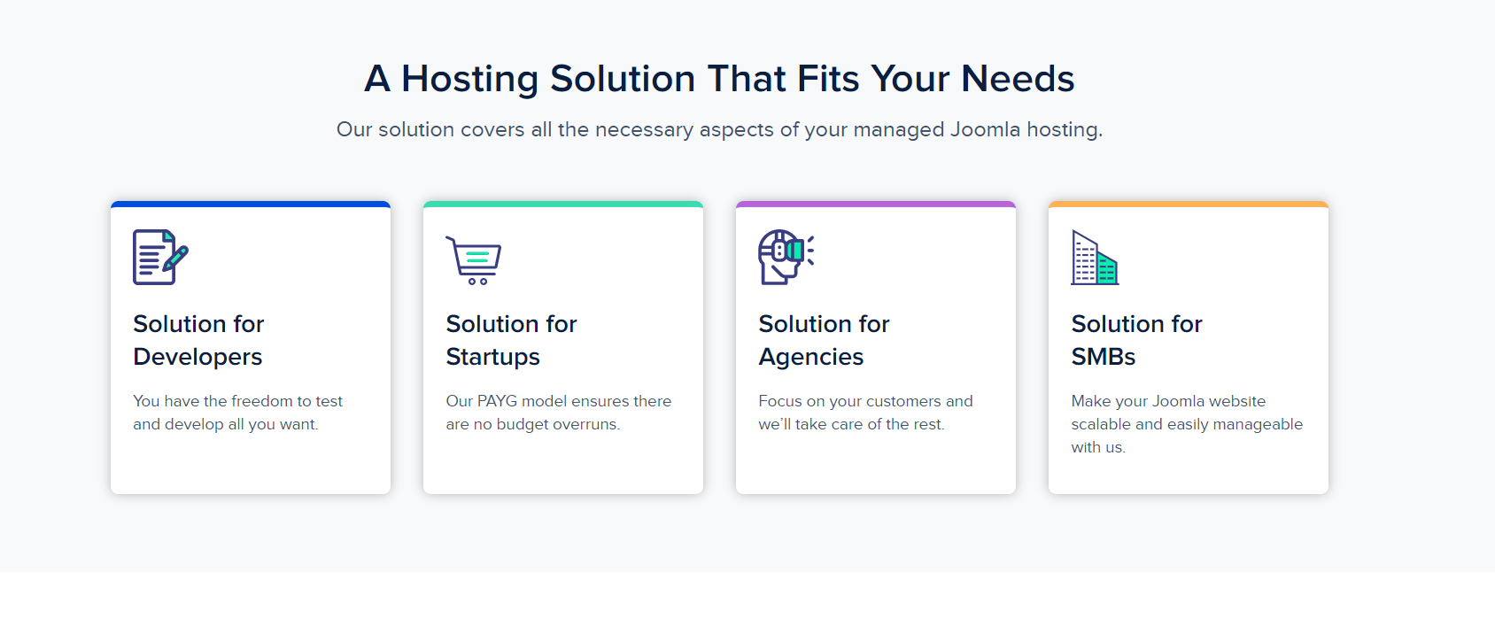Click the blue bar atop Developers card
Image resolution: width=1495 pixels, height=618 pixels.
click(251, 205)
